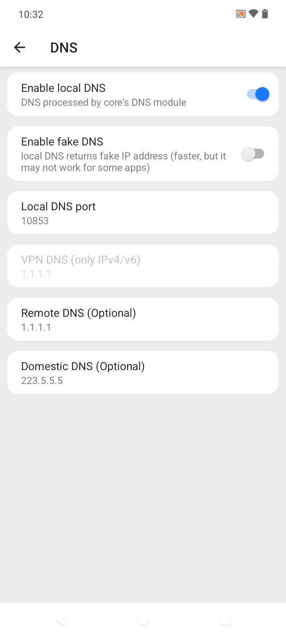Screen dimensions: 286x636
Task: Click the port value 10853
Action: pos(35,221)
